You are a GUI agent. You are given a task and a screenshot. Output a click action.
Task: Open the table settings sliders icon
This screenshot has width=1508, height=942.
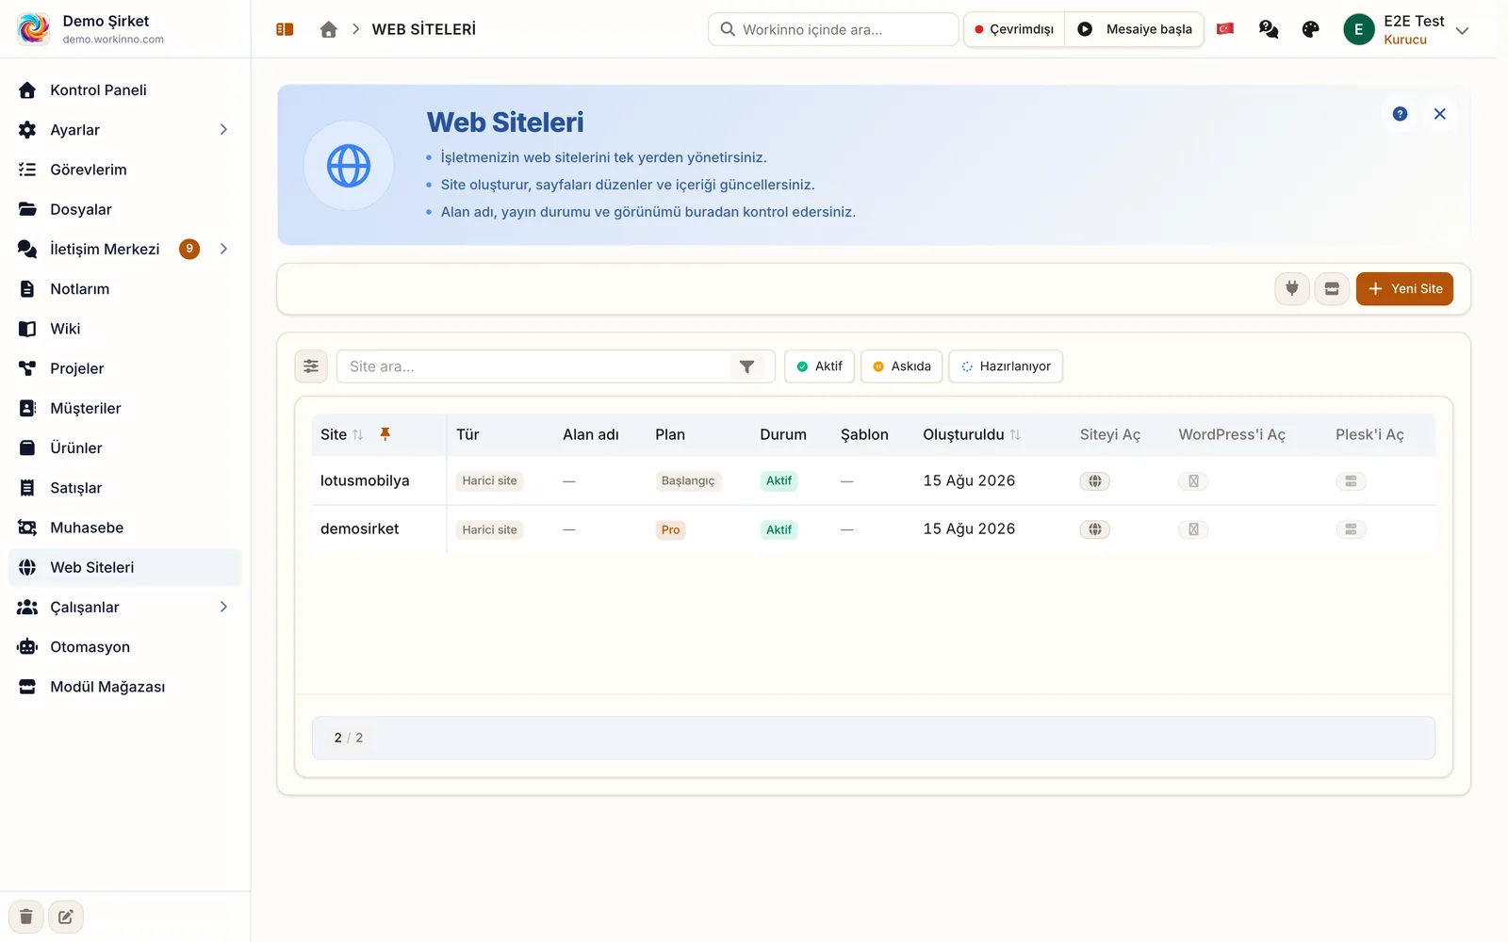311,366
